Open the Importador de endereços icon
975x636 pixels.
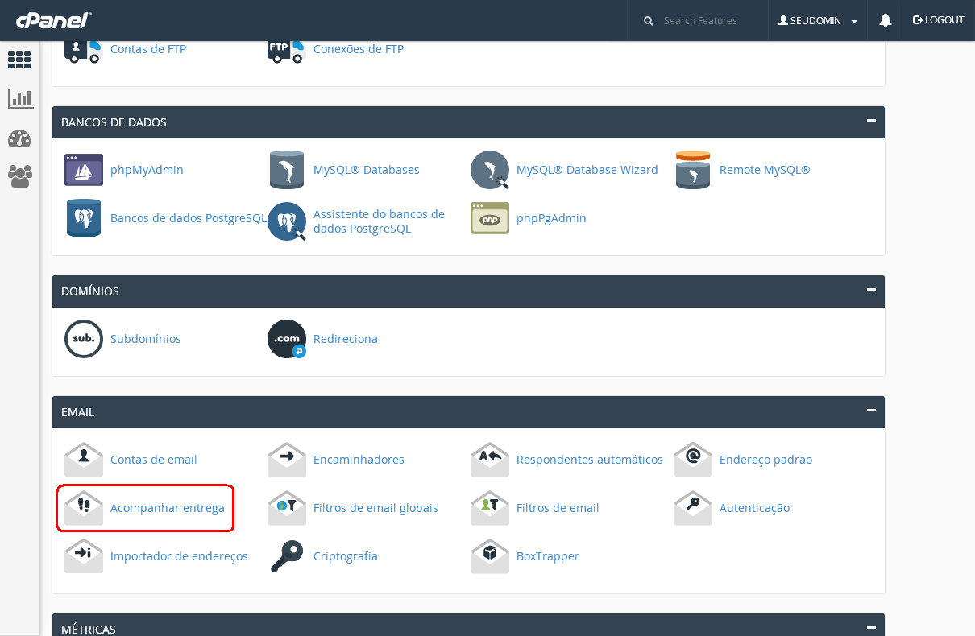84,556
